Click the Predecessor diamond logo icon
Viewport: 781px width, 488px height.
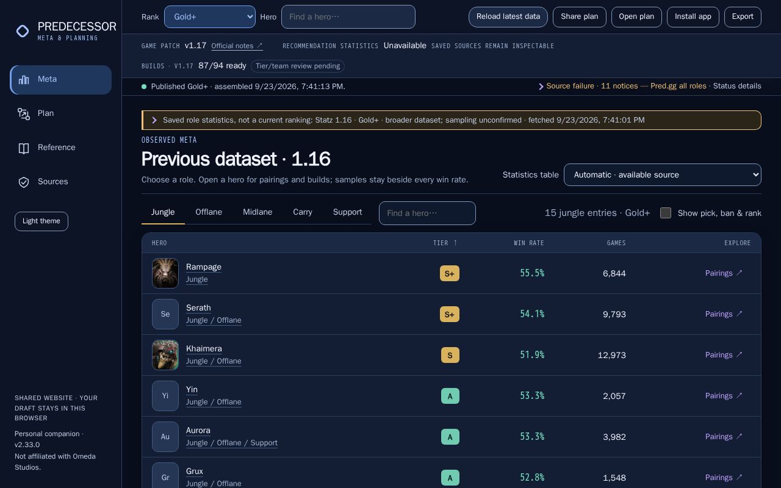23,31
